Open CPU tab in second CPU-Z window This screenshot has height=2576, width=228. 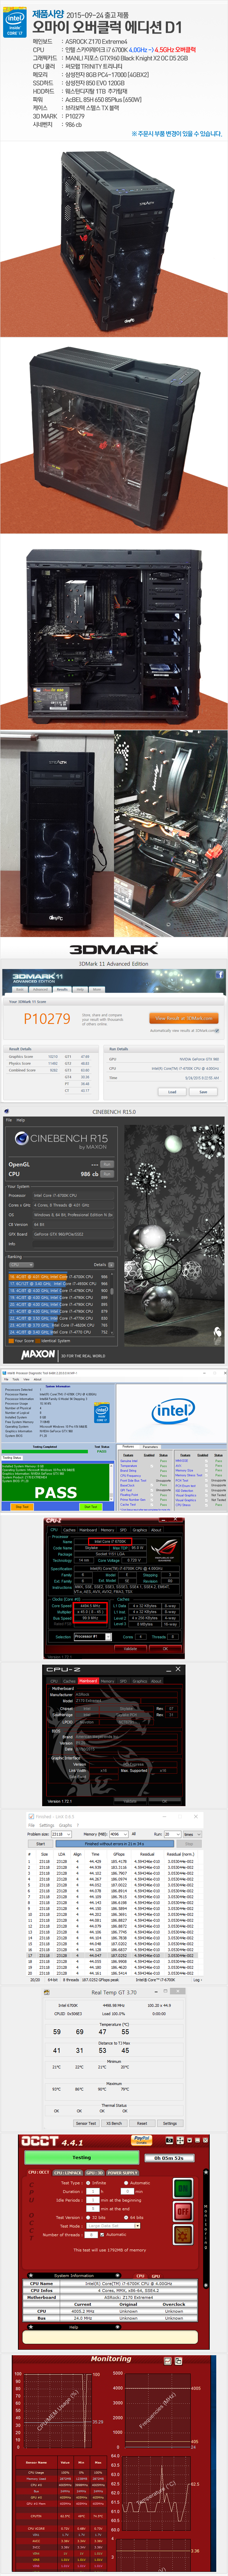click(54, 1681)
